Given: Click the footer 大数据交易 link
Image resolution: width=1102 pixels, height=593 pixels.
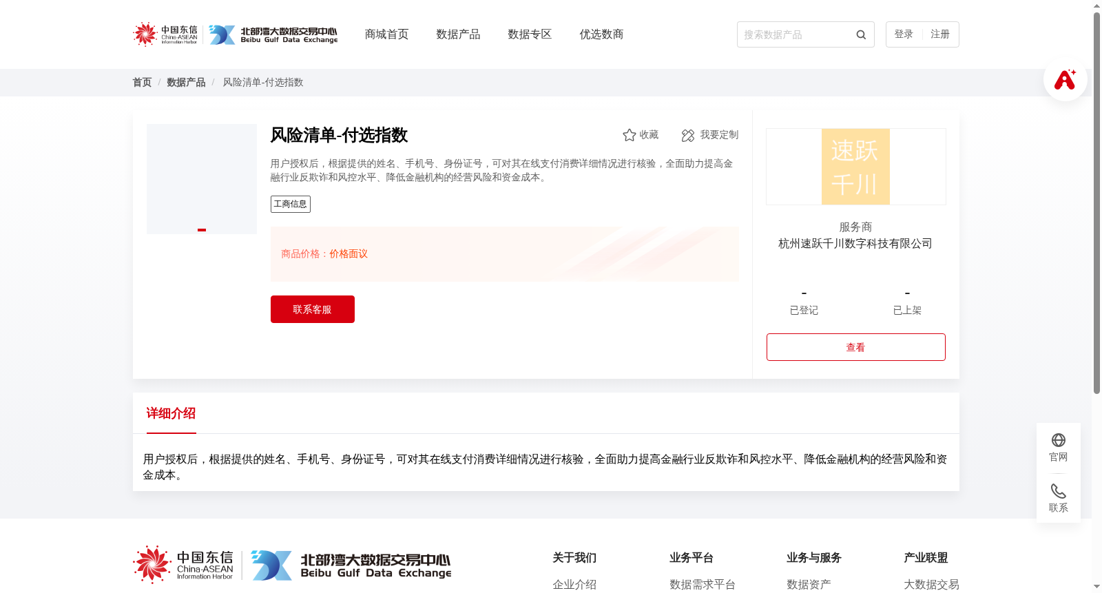Looking at the screenshot, I should (931, 584).
